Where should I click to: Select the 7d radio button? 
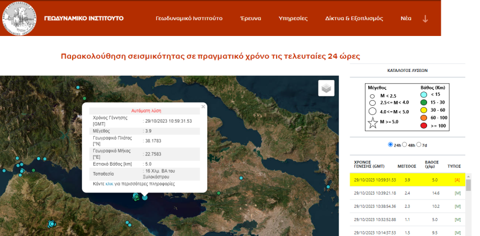tap(418, 144)
